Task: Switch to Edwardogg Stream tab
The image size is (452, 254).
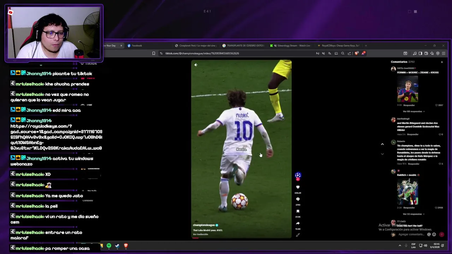Action: coord(290,46)
